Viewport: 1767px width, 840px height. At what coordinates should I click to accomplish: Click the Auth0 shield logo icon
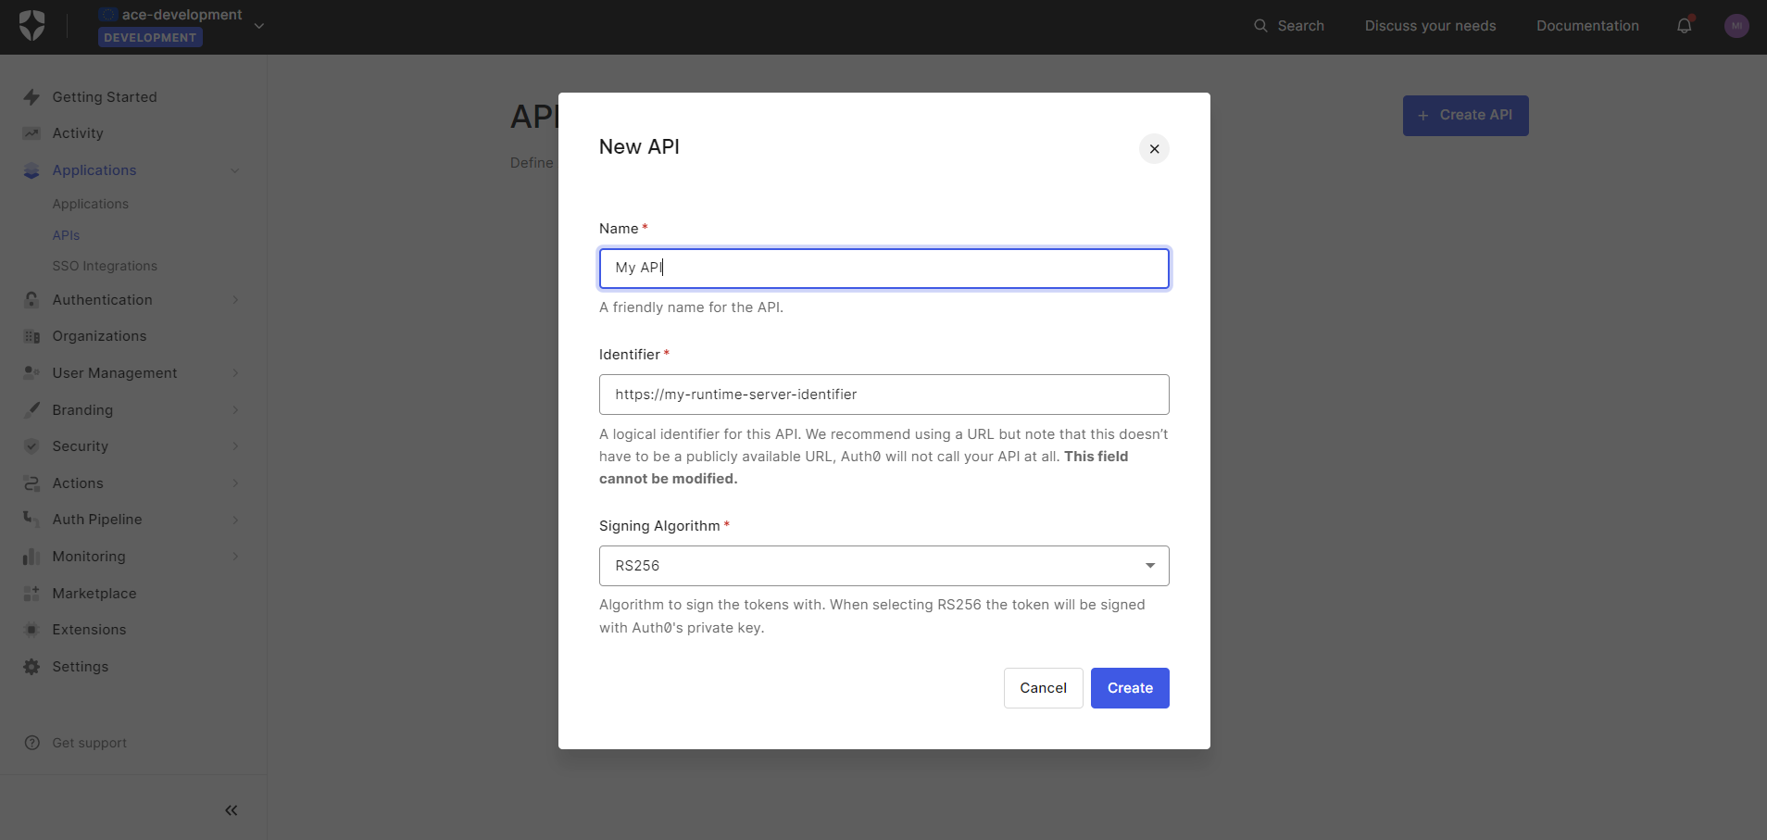31,25
